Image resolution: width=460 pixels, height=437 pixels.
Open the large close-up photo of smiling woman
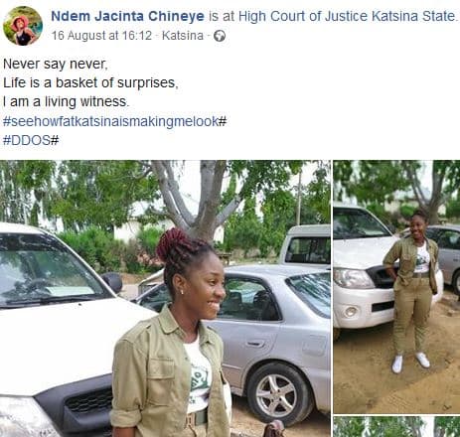tap(165, 298)
